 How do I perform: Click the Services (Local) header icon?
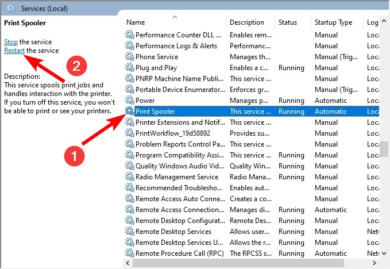pyautogui.click(x=11, y=9)
